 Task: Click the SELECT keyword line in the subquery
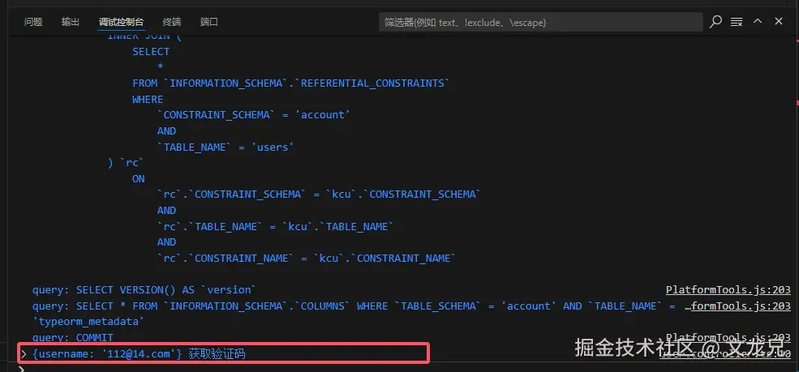[x=151, y=51]
